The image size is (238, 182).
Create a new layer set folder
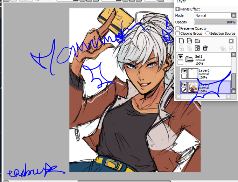pos(197,41)
